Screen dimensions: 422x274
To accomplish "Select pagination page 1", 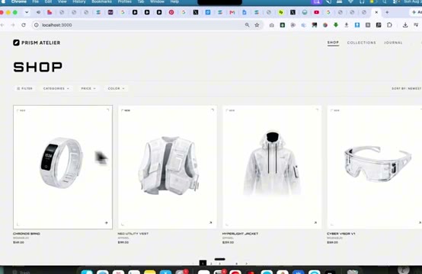I will click(x=203, y=263).
